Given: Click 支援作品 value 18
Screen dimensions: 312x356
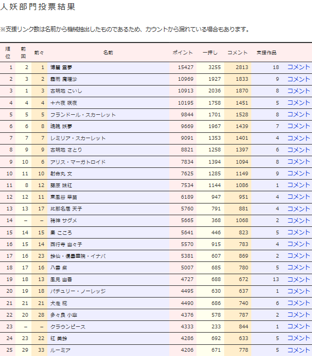Looking at the screenshot, I should (276, 67).
